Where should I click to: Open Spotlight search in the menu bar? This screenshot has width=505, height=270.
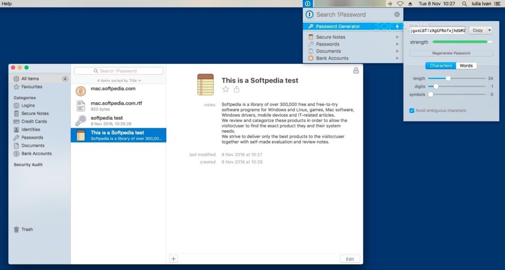tap(464, 3)
